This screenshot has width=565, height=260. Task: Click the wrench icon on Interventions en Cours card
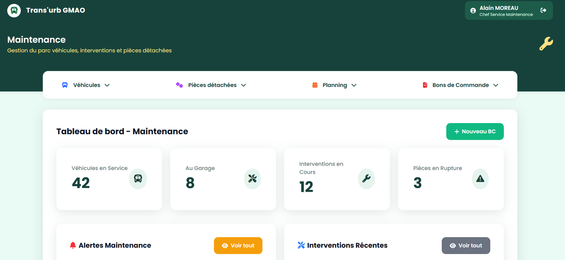point(366,179)
